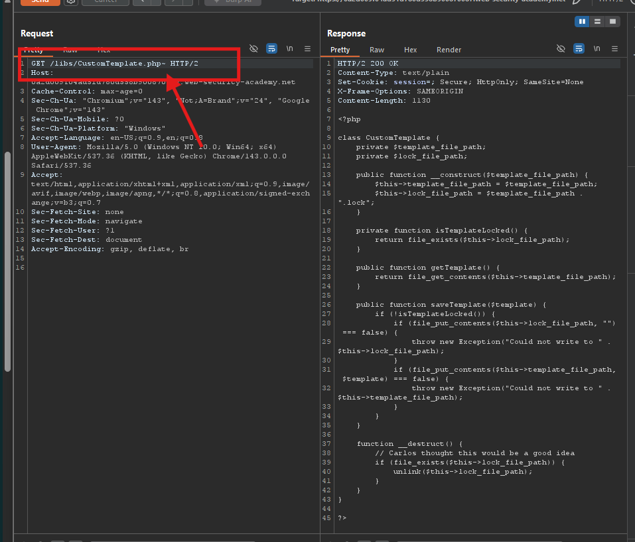
Task: Open Response pane hamburger options menu
Action: [x=614, y=48]
